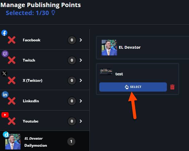The width and height of the screenshot is (189, 151).
Task: Click the X (Twitter) logo icon
Action: 4,74
